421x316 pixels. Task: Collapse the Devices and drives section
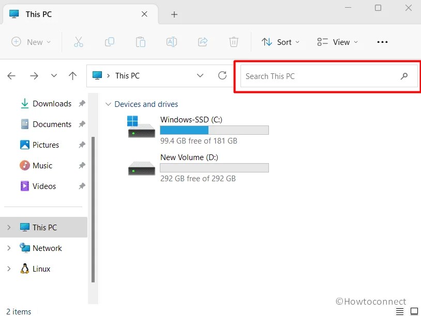108,104
